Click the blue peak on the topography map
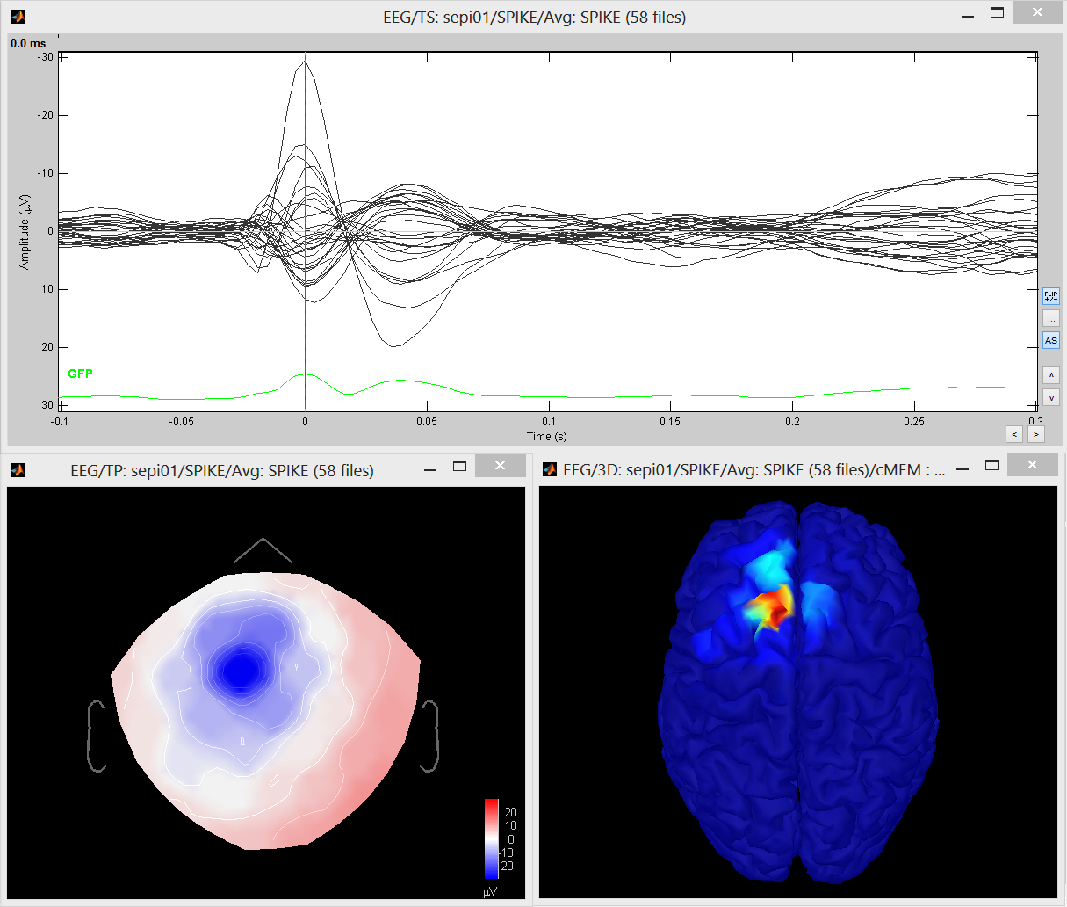 [x=239, y=671]
